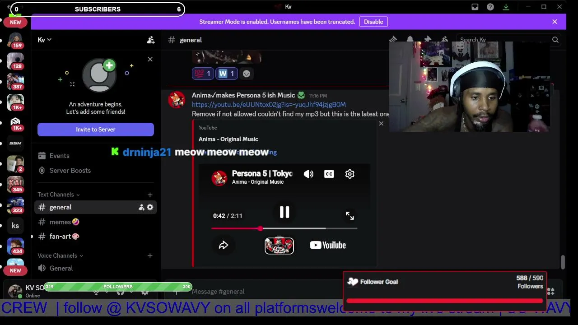Open the youtu.be link in the message
The height and width of the screenshot is (325, 578).
click(x=269, y=104)
